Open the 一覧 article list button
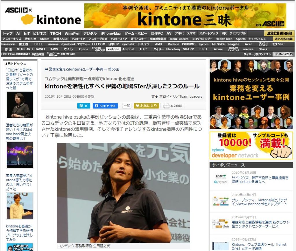The width and height of the screenshot is (296, 251). [127, 106]
